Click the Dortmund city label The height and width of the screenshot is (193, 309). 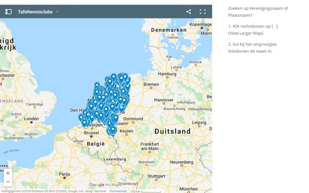(133, 119)
